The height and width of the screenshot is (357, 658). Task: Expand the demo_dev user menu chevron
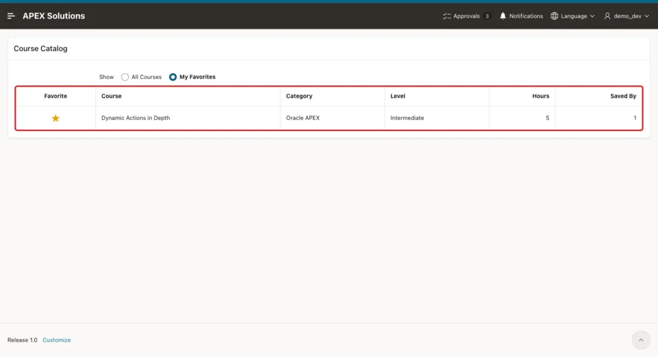646,16
